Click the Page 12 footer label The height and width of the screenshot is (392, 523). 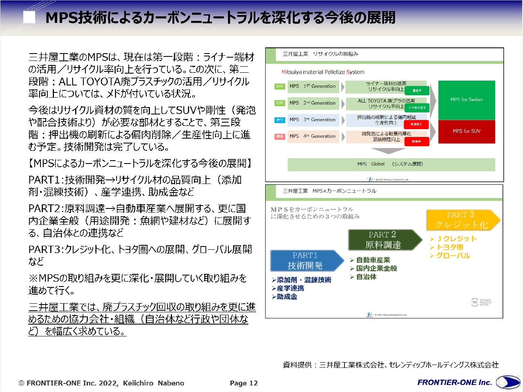coord(244,383)
